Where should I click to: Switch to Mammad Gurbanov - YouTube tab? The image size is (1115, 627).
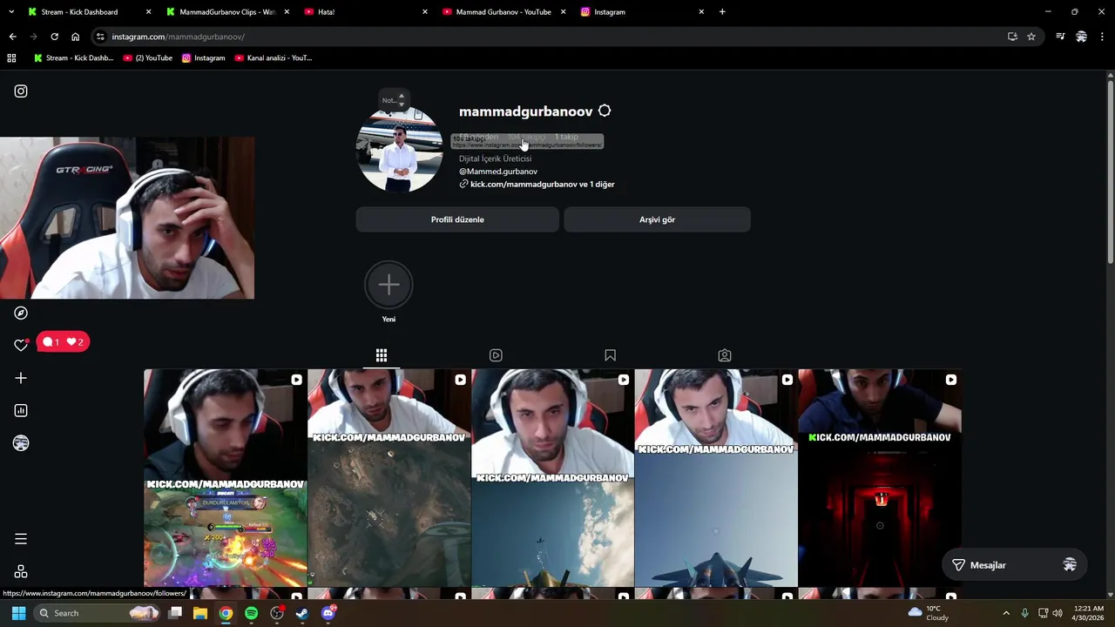coord(503,12)
